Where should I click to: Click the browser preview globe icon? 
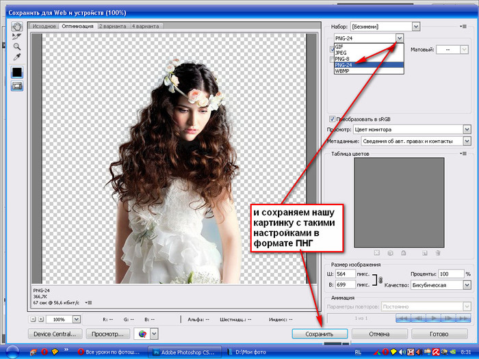[142, 334]
